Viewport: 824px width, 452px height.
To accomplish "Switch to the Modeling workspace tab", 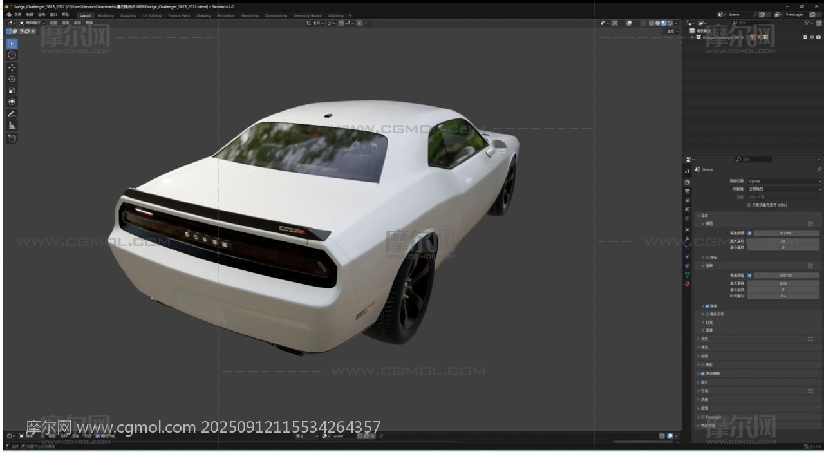I will point(106,15).
